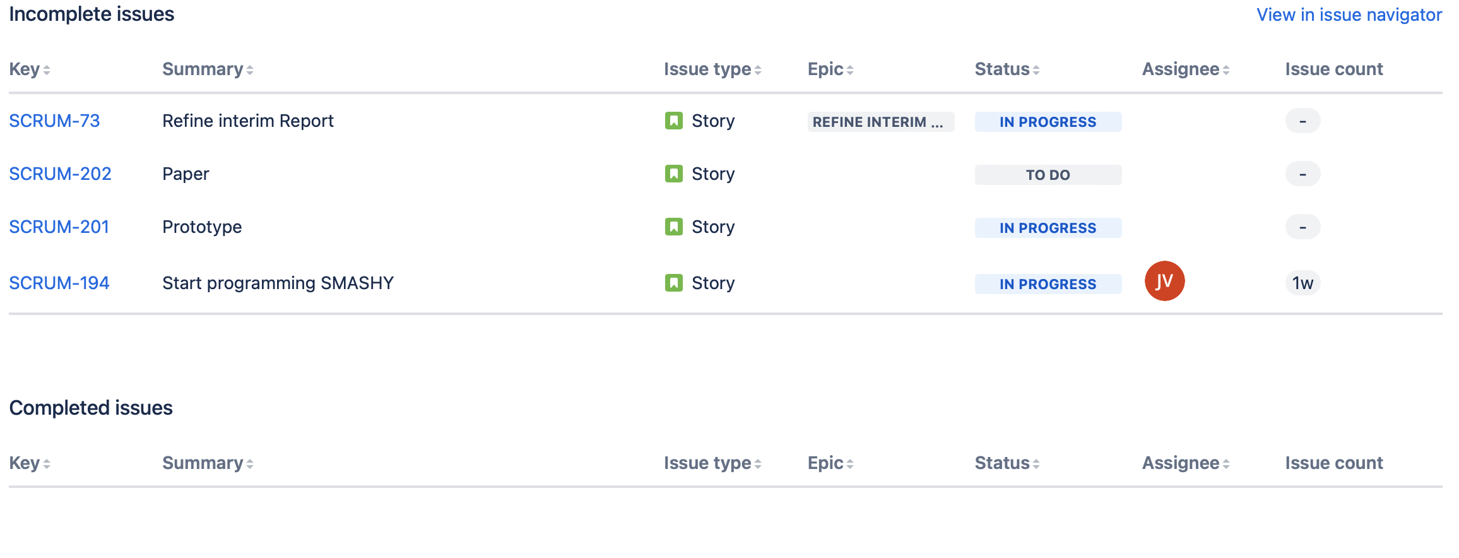Open the SCRUM-201 Prototype issue
The height and width of the screenshot is (558, 1459).
pos(59,227)
